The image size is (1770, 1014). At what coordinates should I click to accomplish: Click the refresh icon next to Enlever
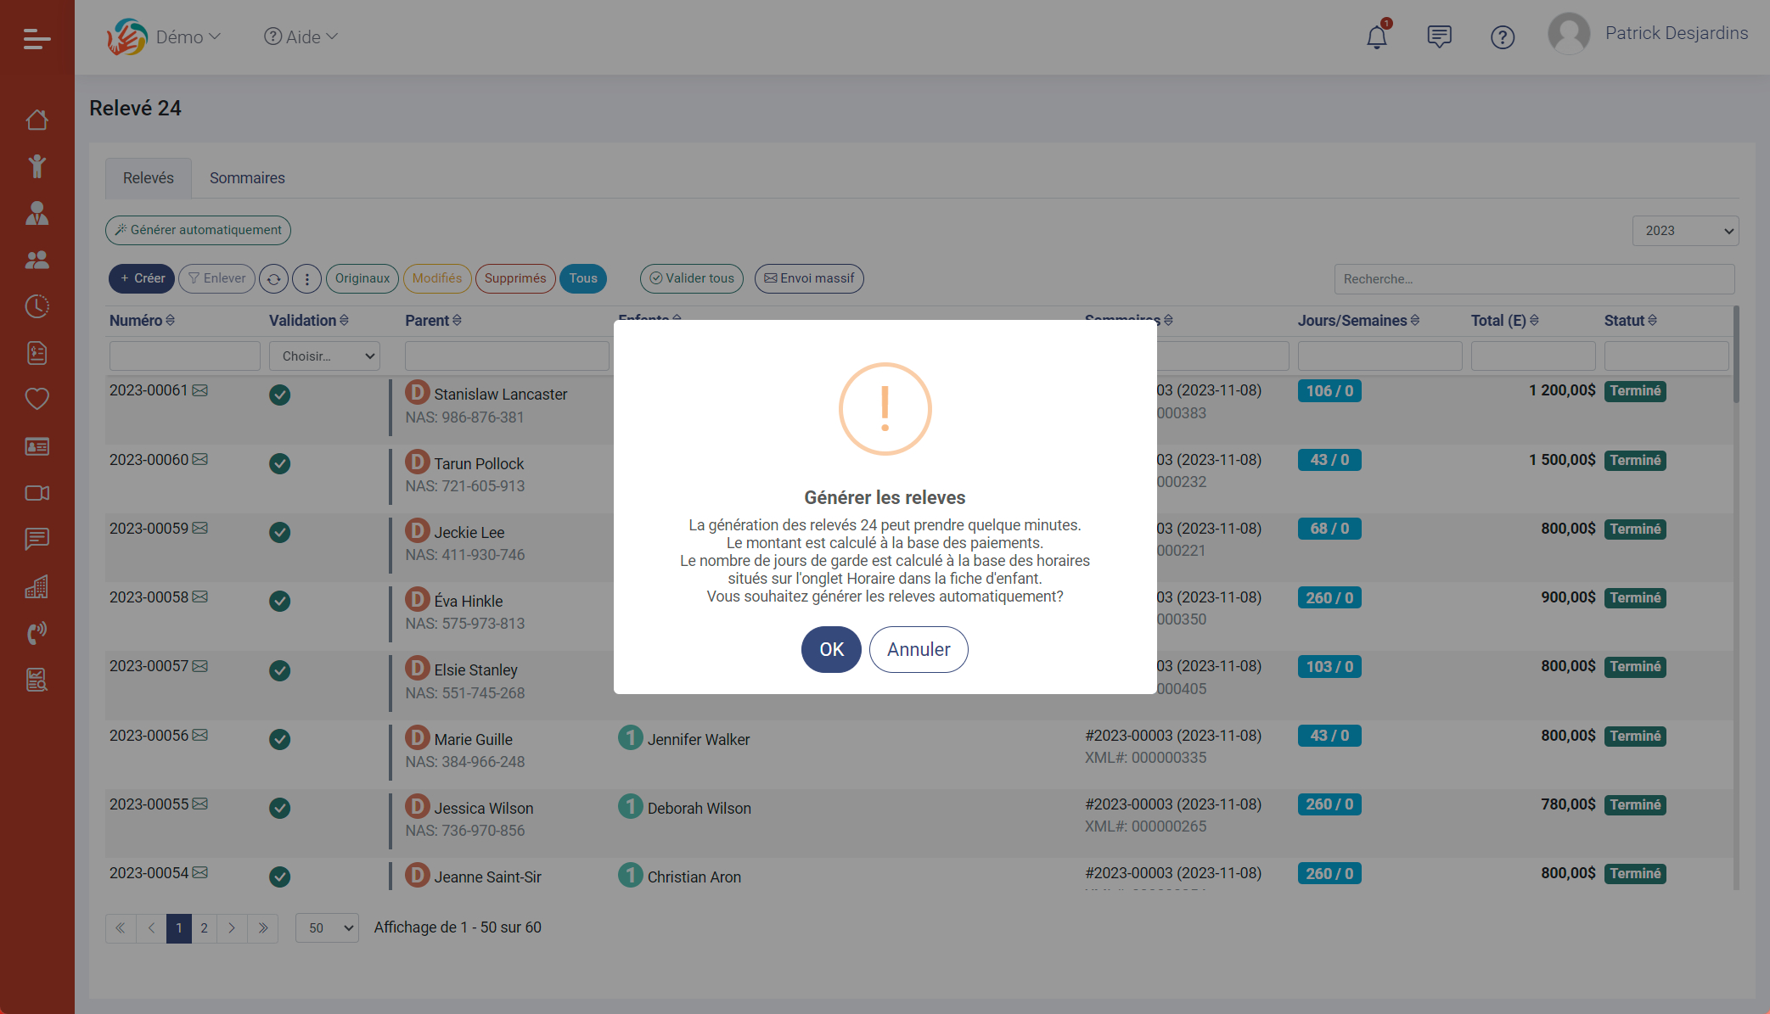[273, 278]
